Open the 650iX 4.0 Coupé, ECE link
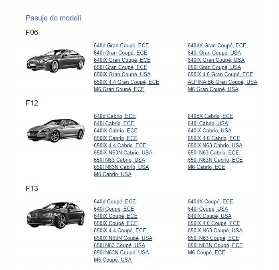Viewport: 279px width, 270px height. [214, 223]
